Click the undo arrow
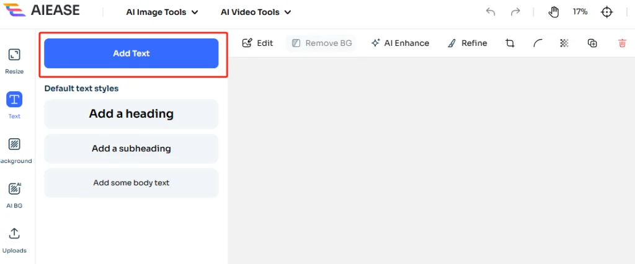Viewport: 635px width, 264px height. pos(491,12)
